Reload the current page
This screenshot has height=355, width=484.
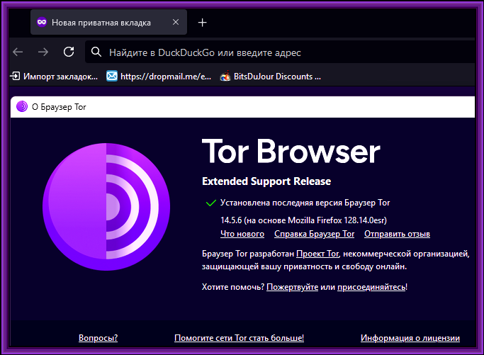click(x=69, y=52)
